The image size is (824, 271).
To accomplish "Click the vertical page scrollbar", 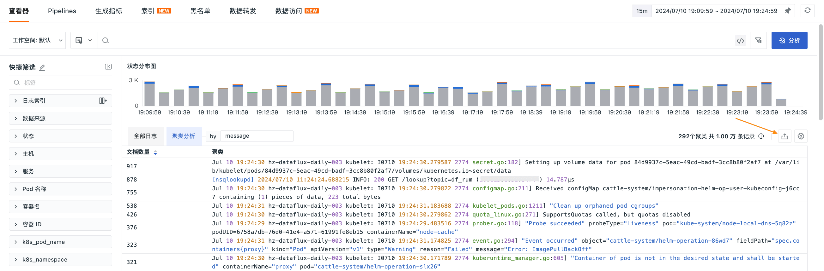I will click(x=821, y=73).
